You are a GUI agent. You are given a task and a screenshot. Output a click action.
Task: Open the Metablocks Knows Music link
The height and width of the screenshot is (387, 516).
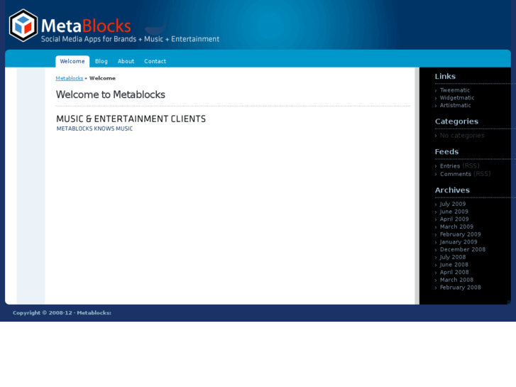point(95,129)
